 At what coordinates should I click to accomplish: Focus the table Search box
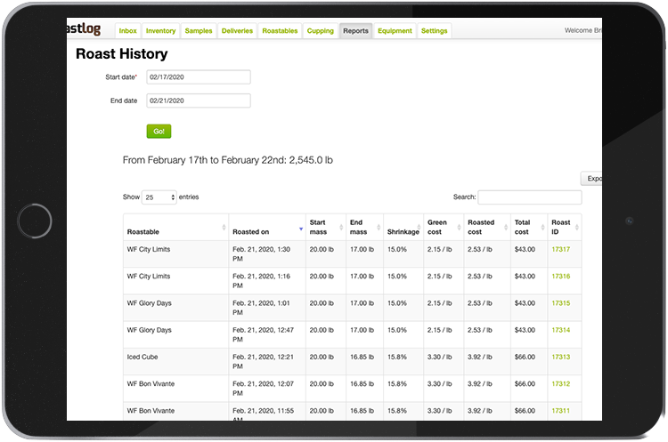529,197
